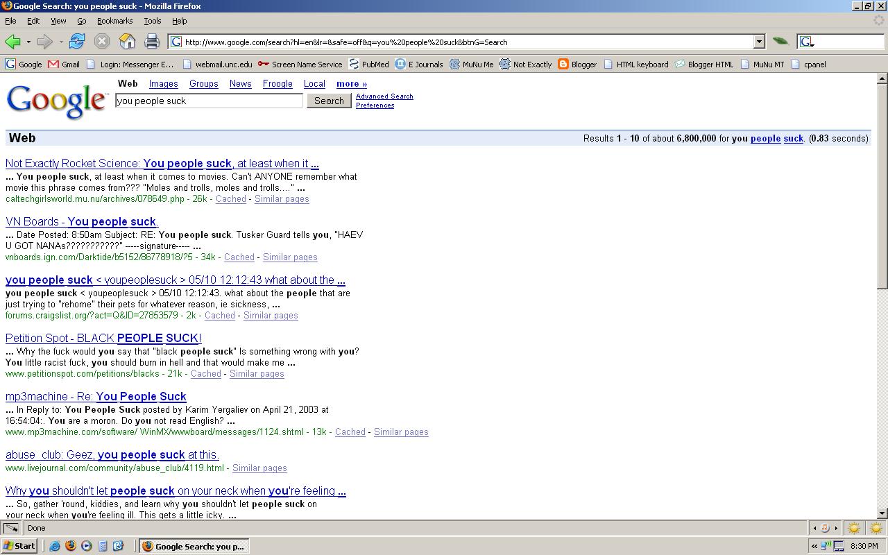Click the Google Search button
The width and height of the screenshot is (888, 555).
click(329, 101)
